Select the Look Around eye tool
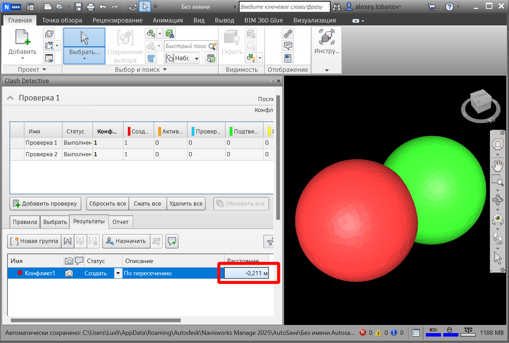The height and width of the screenshot is (343, 509). click(x=498, y=219)
